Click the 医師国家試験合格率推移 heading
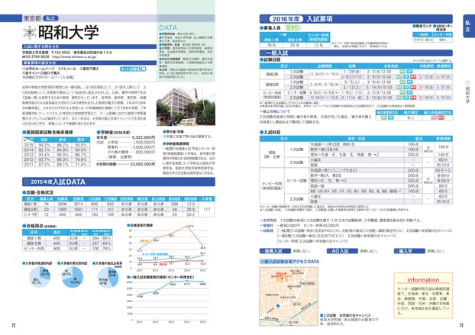This screenshot has width=475, height=335. [x=47, y=132]
